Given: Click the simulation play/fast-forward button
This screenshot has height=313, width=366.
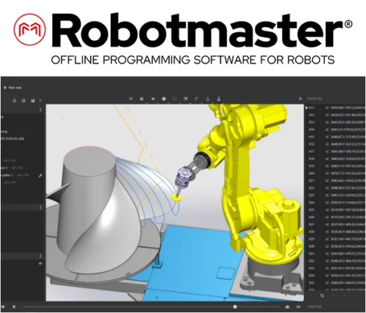Looking at the screenshot, I should tap(4, 306).
